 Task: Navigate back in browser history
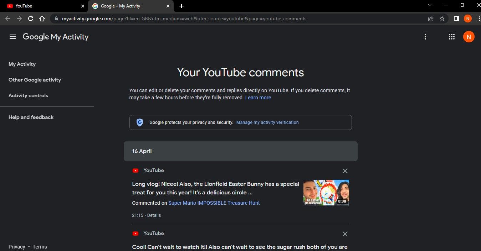(8, 19)
